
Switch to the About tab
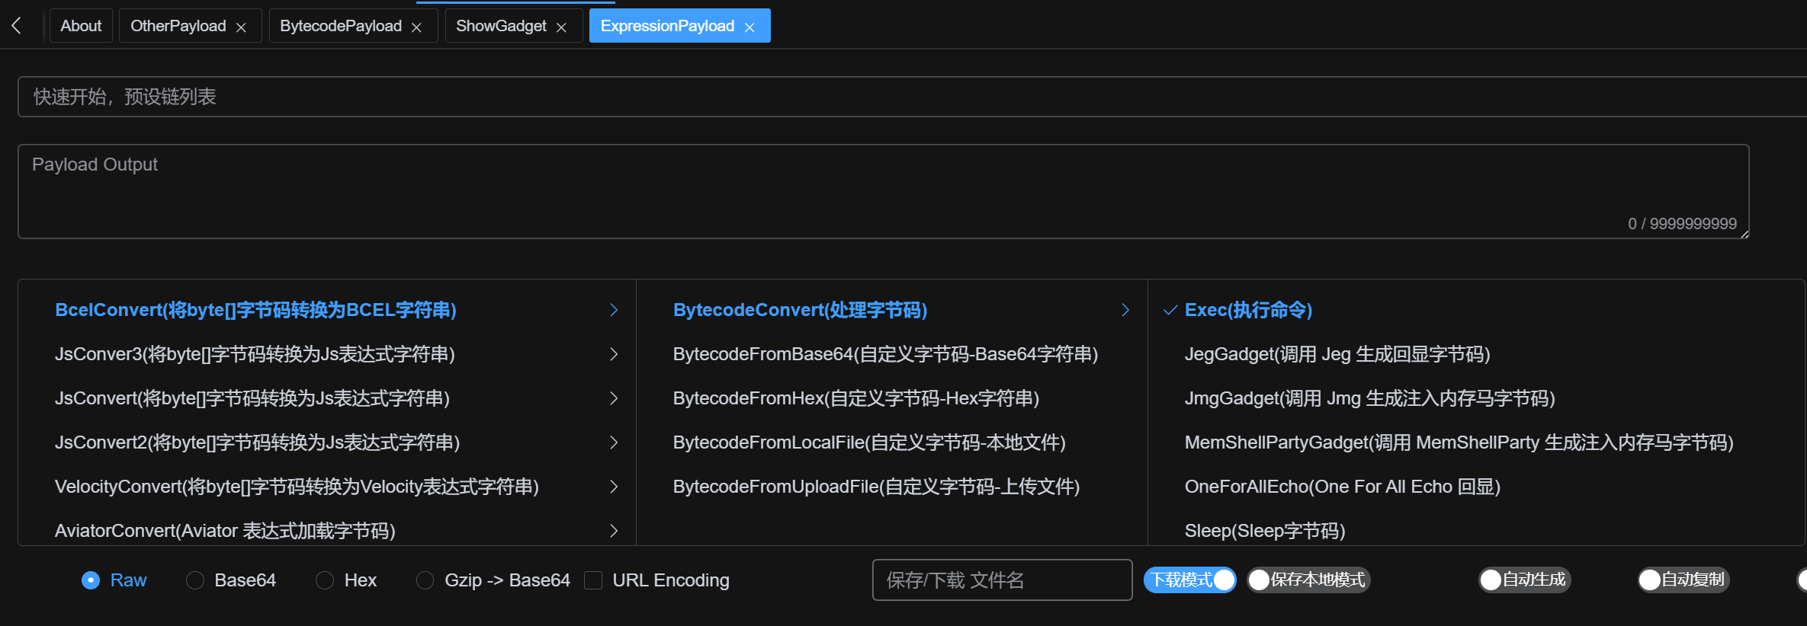(x=81, y=26)
